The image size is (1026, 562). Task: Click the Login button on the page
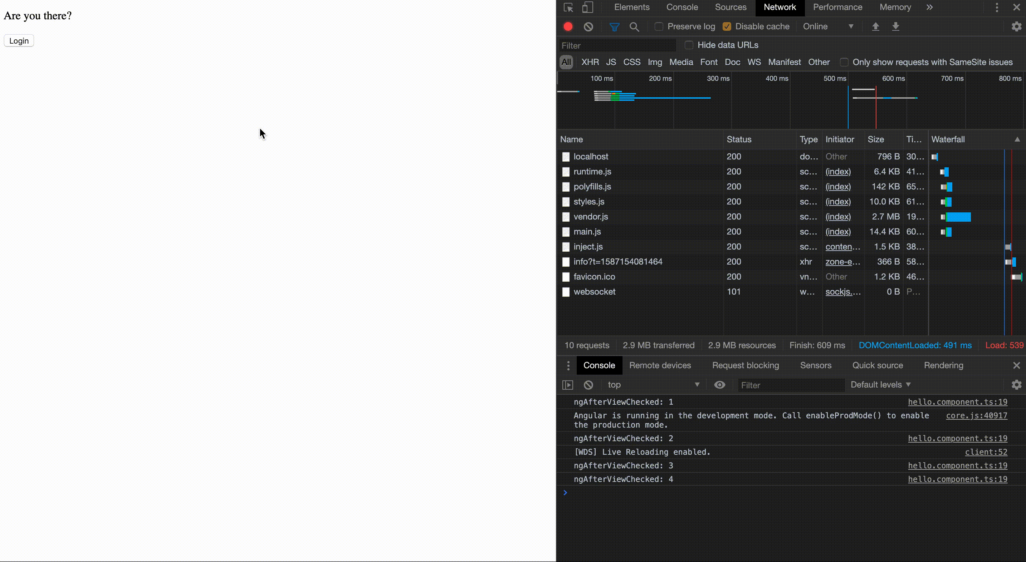19,40
